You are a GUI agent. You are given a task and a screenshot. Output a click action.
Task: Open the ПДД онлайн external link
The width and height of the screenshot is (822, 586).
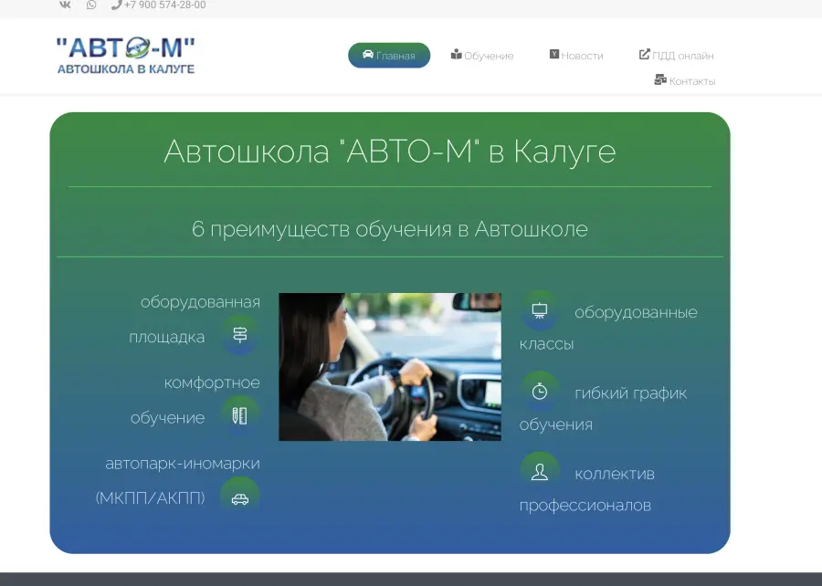[x=676, y=56]
